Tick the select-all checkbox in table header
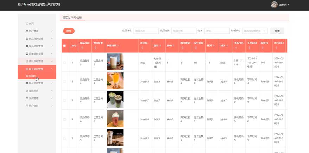Screen dimensions: 309x153 click(64, 46)
